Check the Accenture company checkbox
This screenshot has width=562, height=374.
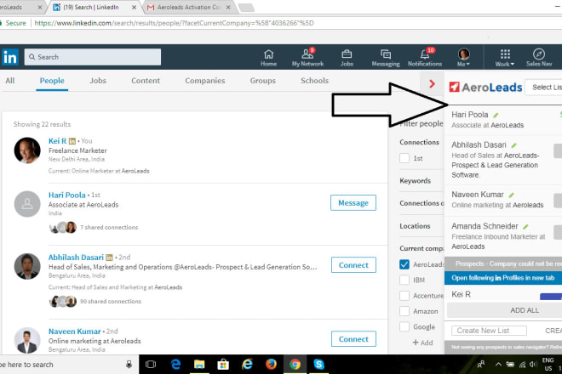click(404, 296)
